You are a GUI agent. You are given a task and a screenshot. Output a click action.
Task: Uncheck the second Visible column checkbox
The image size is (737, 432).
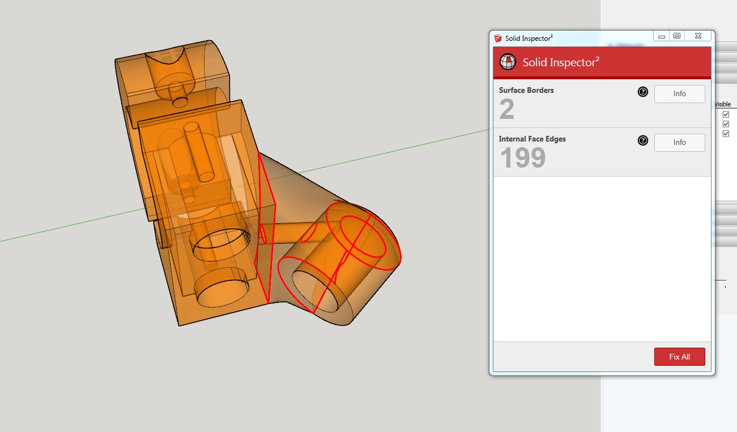pos(726,124)
